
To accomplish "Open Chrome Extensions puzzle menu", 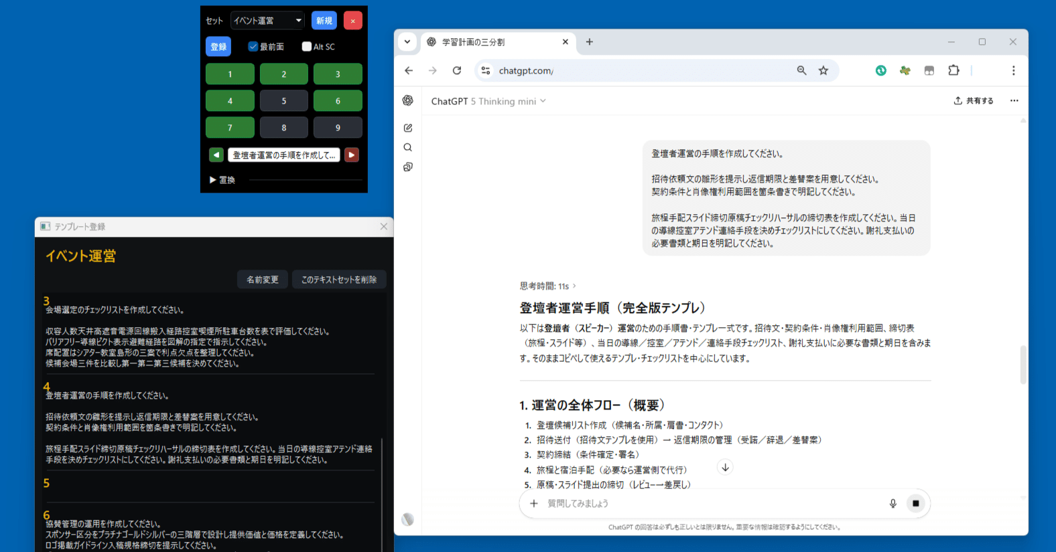I will (x=953, y=70).
